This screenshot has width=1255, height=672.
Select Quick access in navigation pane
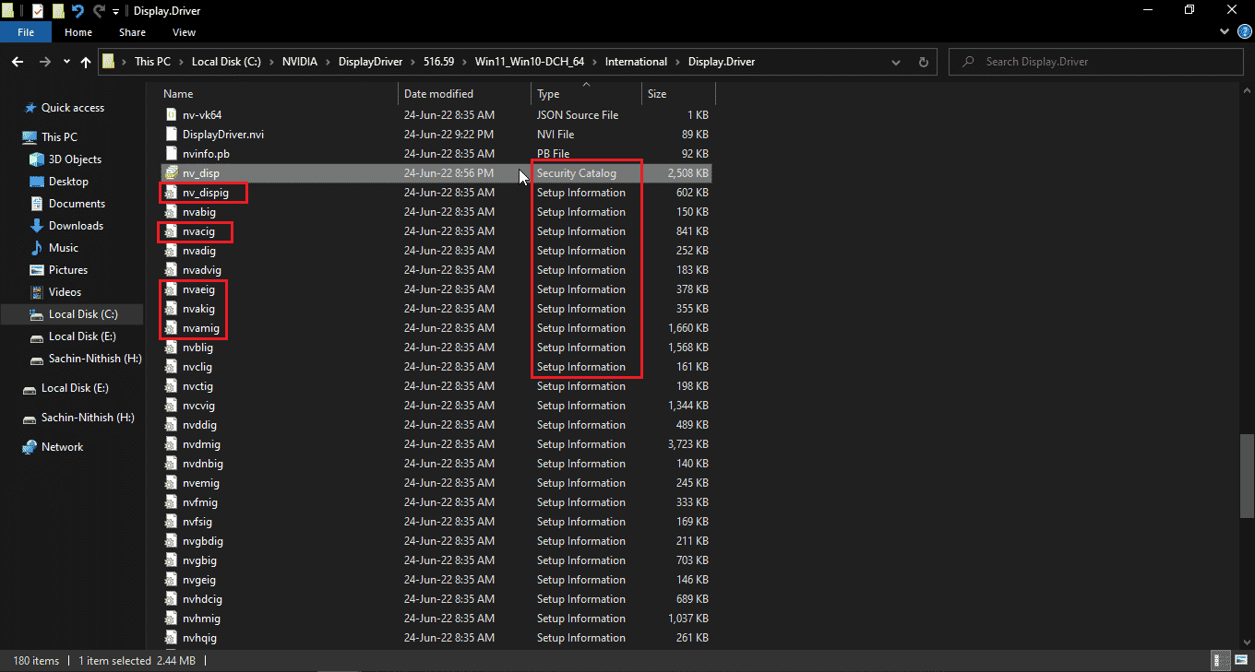click(73, 108)
